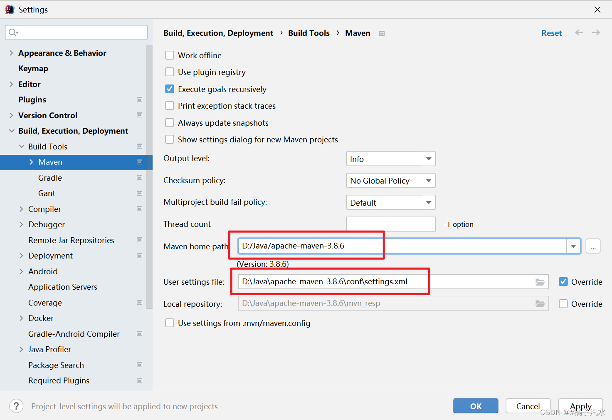This screenshot has width=612, height=420.
Task: Open Java Profiler settings
Action: coord(49,349)
